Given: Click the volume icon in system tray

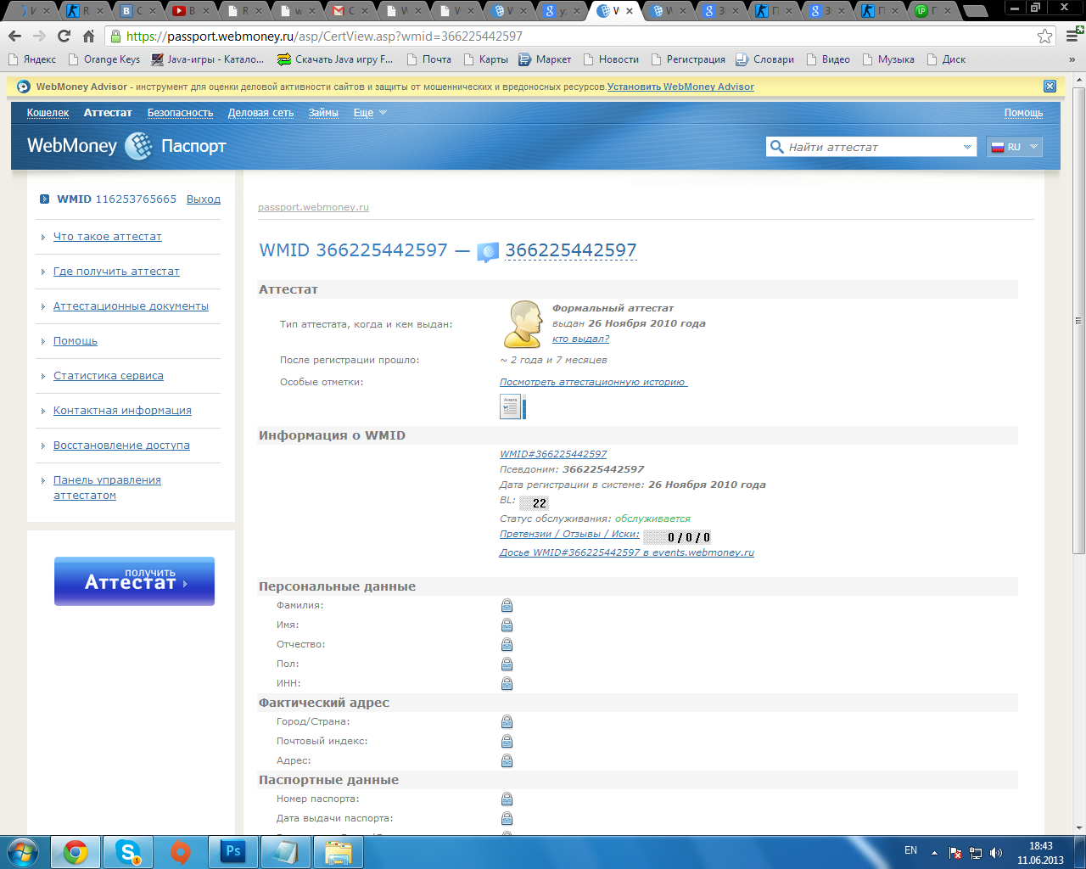Looking at the screenshot, I should [x=996, y=852].
